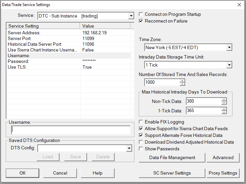Screen dimensions: 246x184
Task: Open SC Server Settings
Action: (172, 173)
